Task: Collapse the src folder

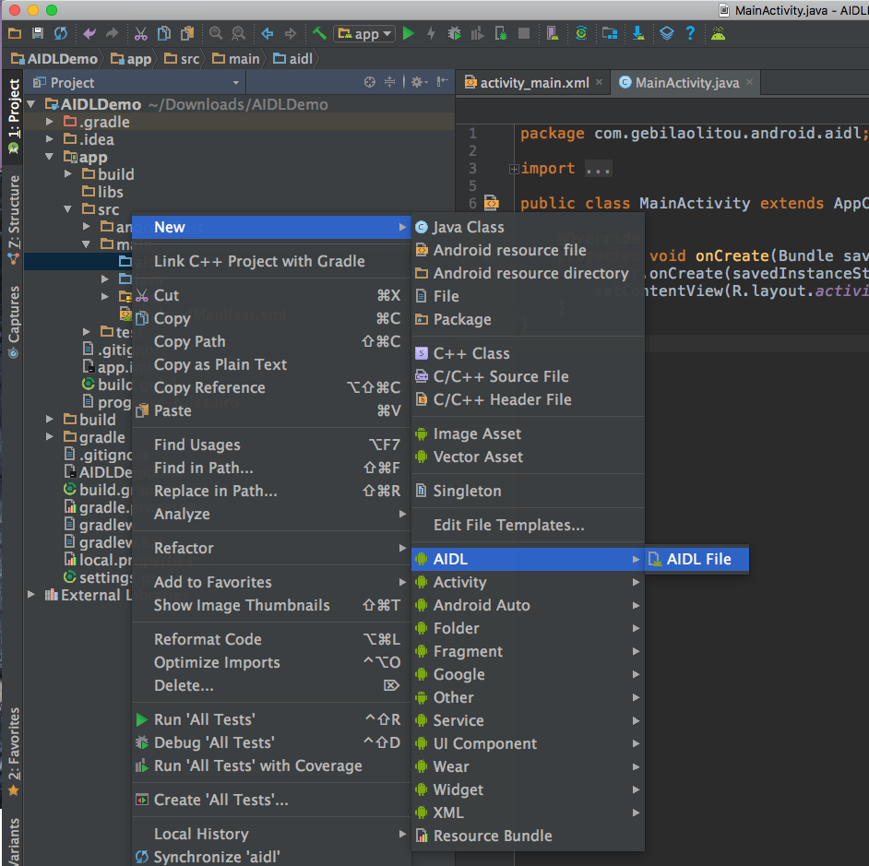Action: 67,209
